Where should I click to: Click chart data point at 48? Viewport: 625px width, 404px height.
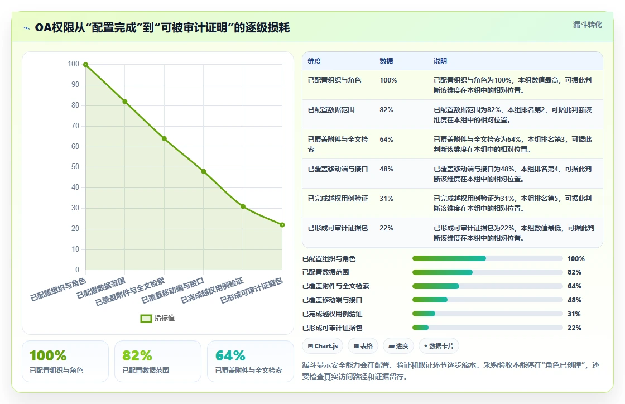(204, 171)
